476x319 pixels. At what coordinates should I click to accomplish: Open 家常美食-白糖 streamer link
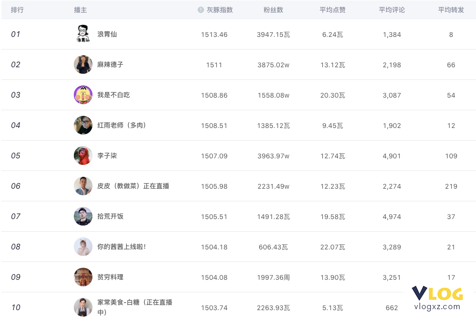135,307
